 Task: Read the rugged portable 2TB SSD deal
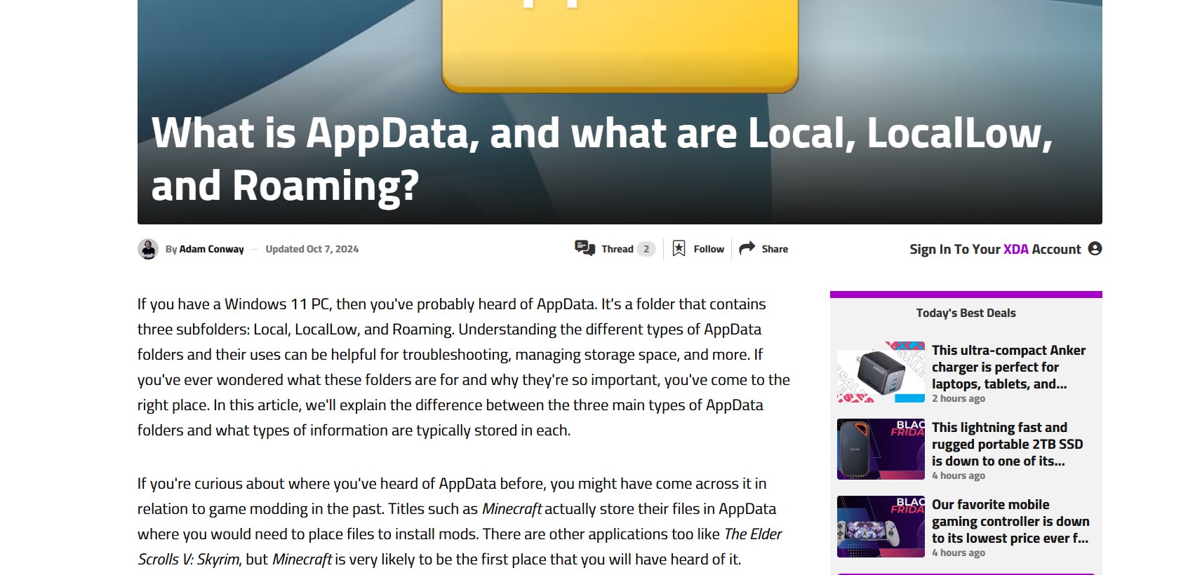tap(1007, 444)
